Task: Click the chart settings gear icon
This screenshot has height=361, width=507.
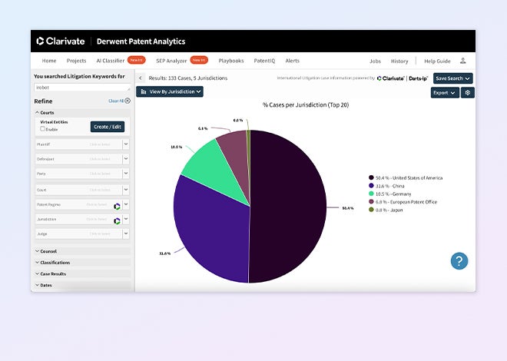Action: 467,93
